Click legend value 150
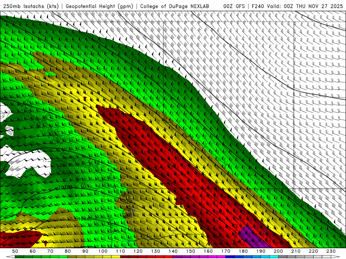 191,251
